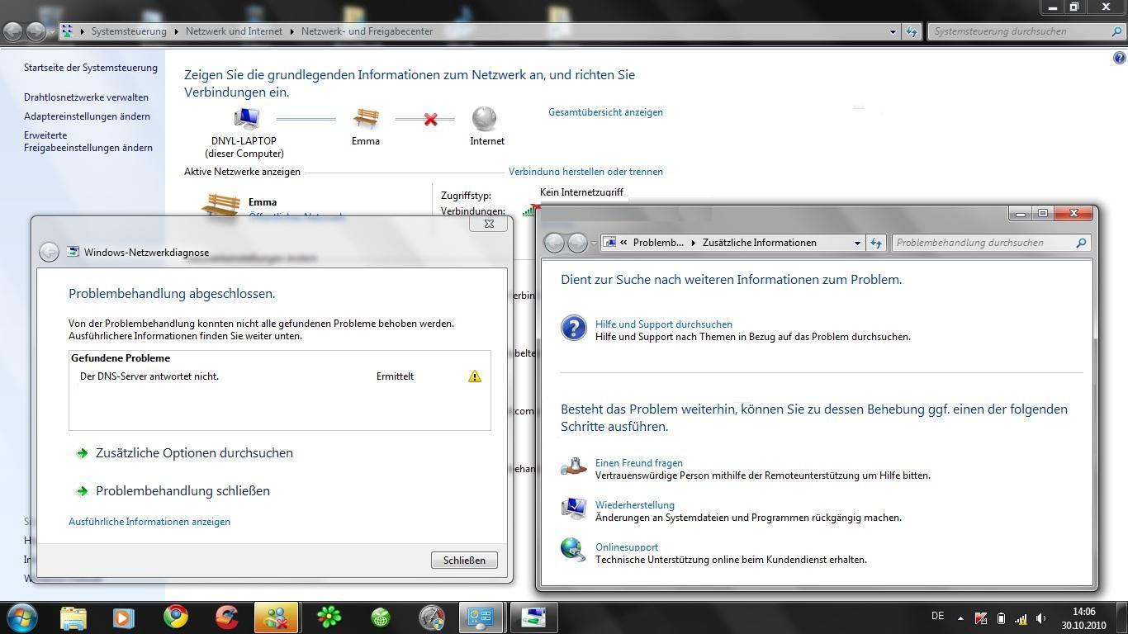Click Verbindung herstellen oder trennen
The height and width of the screenshot is (634, 1128).
coord(585,172)
